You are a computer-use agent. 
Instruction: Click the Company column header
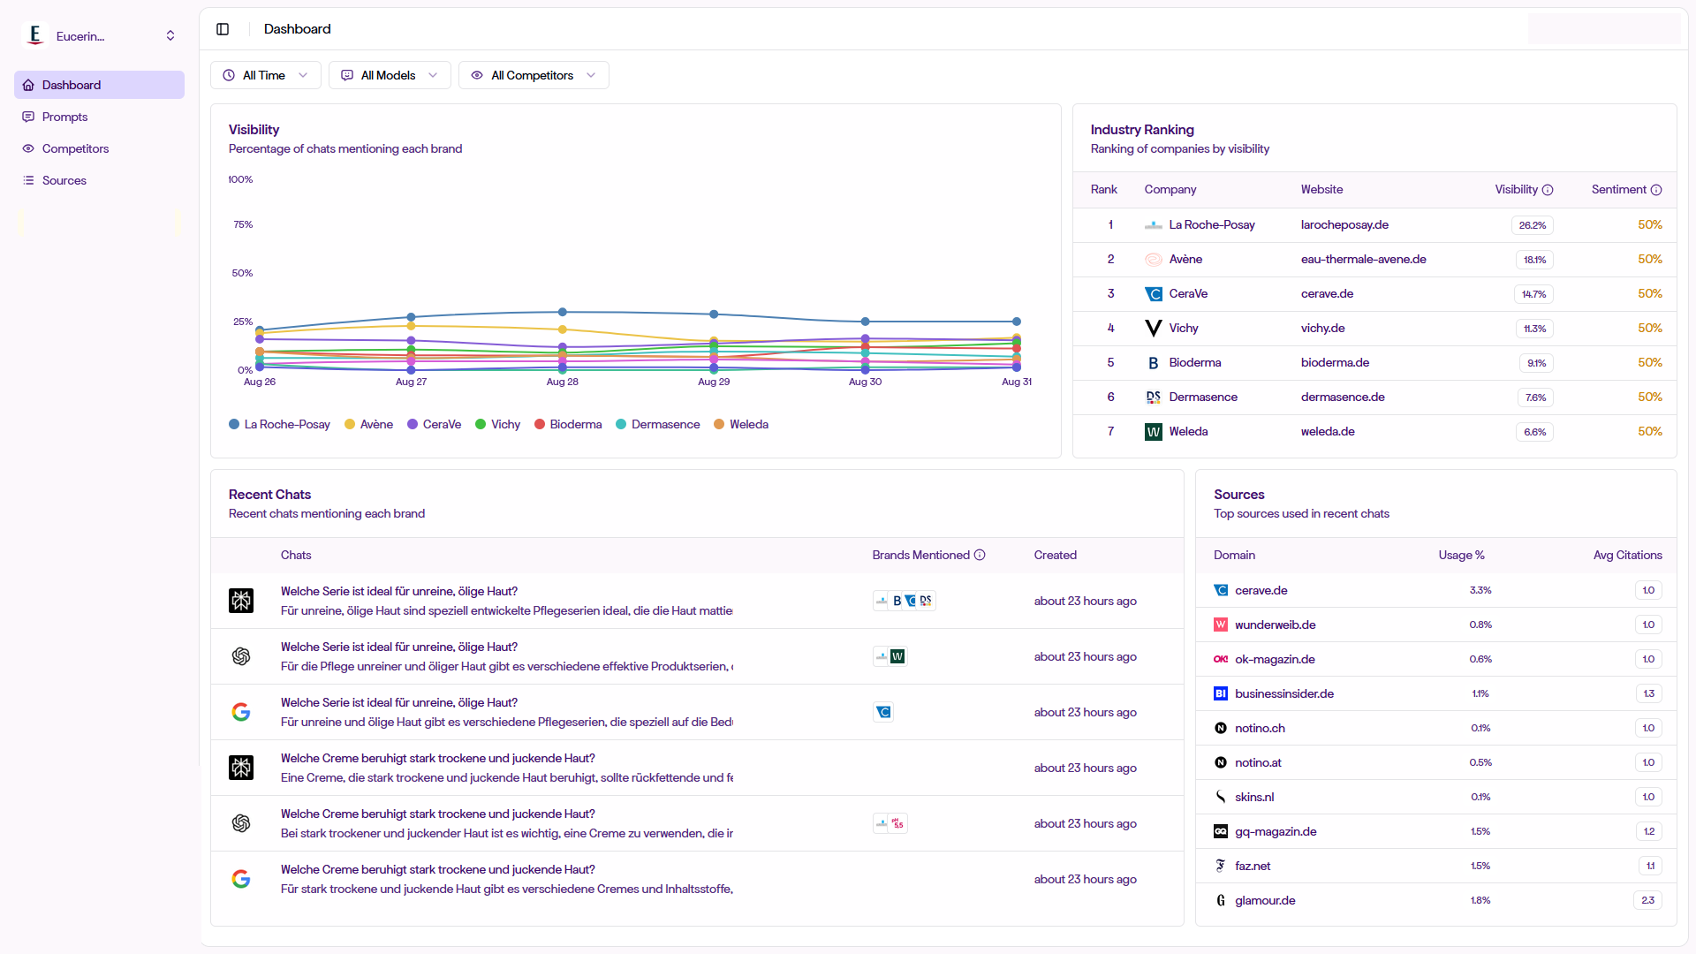point(1170,190)
